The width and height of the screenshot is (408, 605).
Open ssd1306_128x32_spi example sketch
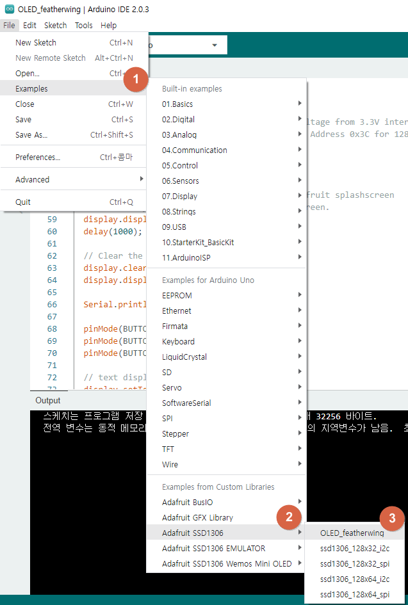click(355, 564)
